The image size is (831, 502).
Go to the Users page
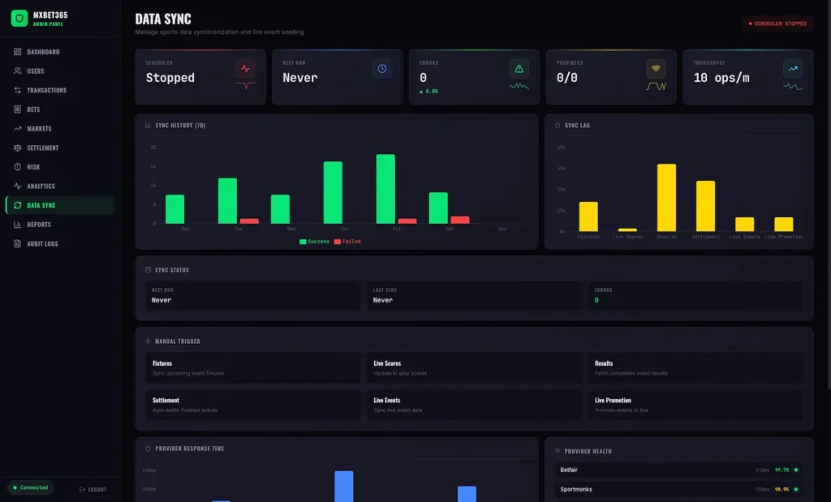59,71
